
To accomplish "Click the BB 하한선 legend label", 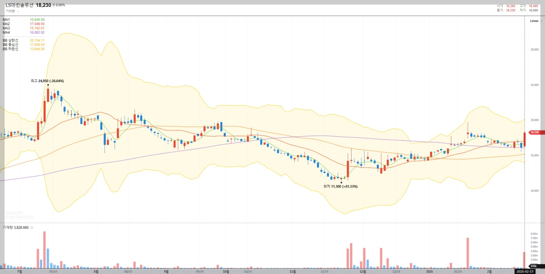I will tap(10, 49).
